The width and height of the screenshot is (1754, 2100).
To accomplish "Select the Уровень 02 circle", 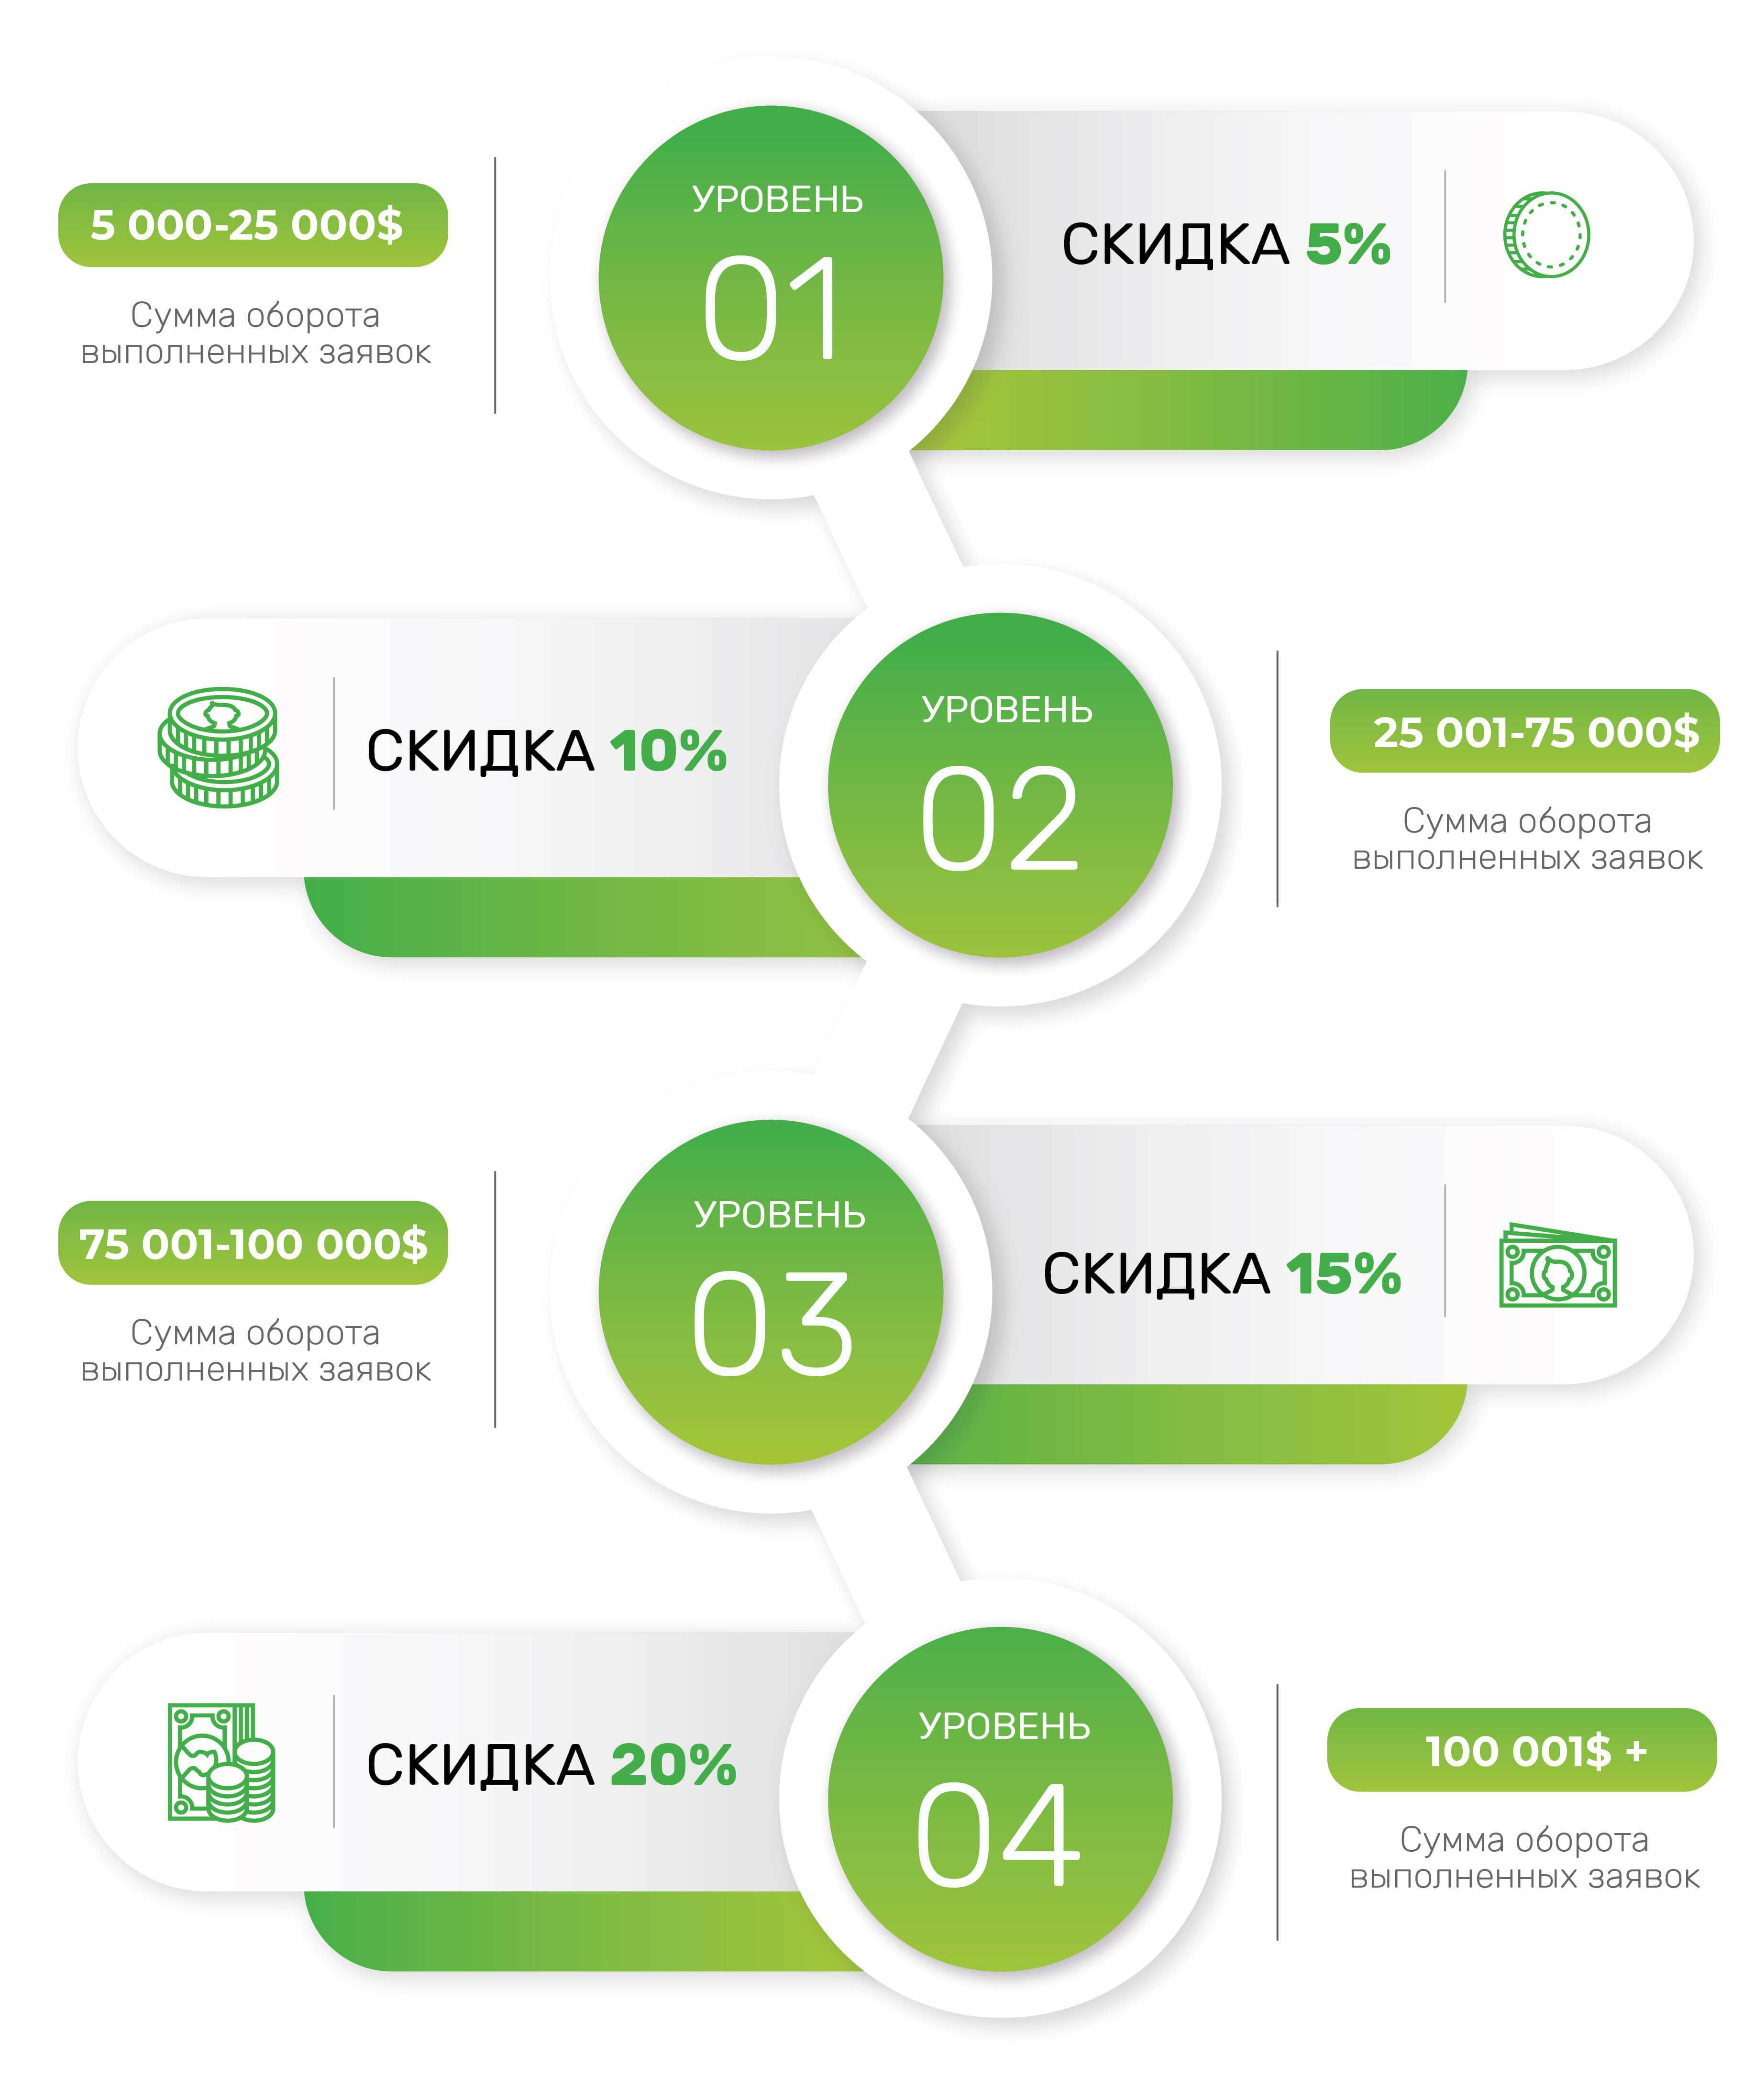I will click(1000, 785).
